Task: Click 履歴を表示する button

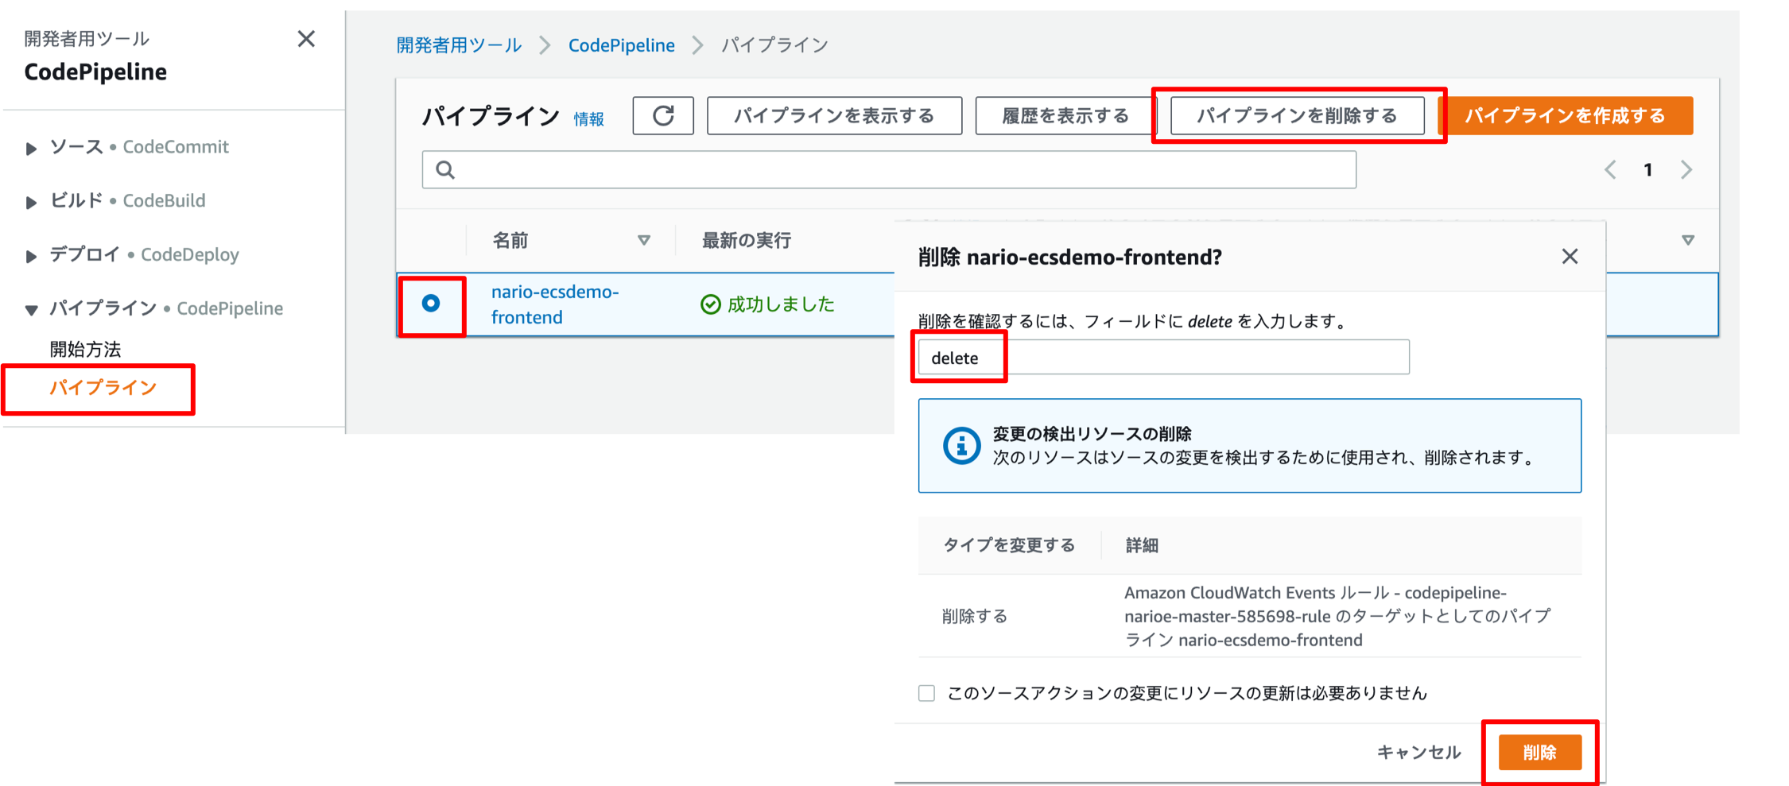Action: (x=1065, y=116)
